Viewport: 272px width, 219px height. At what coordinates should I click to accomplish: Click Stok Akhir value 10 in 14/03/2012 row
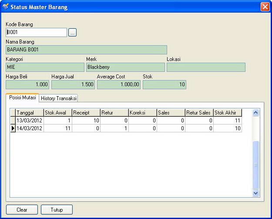click(x=228, y=128)
